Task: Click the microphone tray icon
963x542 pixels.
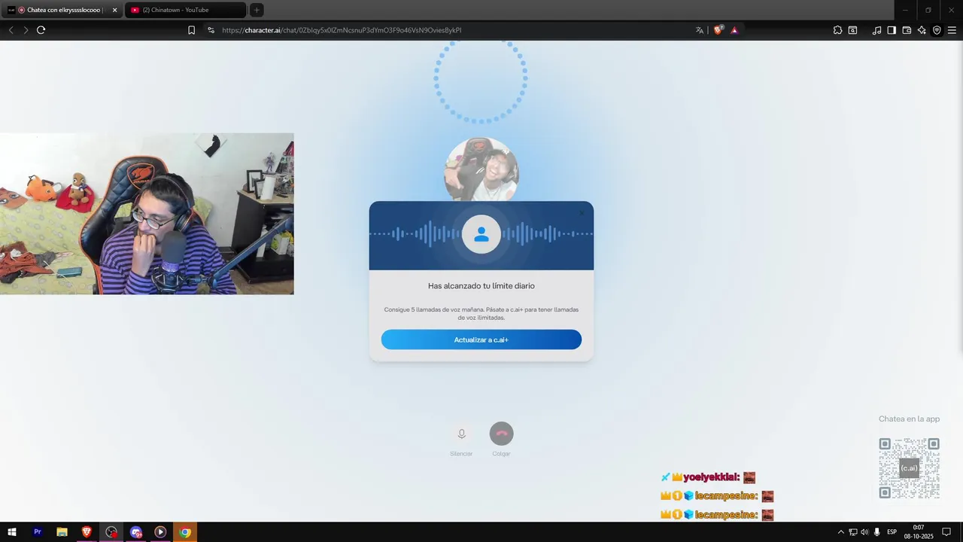Action: [876, 532]
